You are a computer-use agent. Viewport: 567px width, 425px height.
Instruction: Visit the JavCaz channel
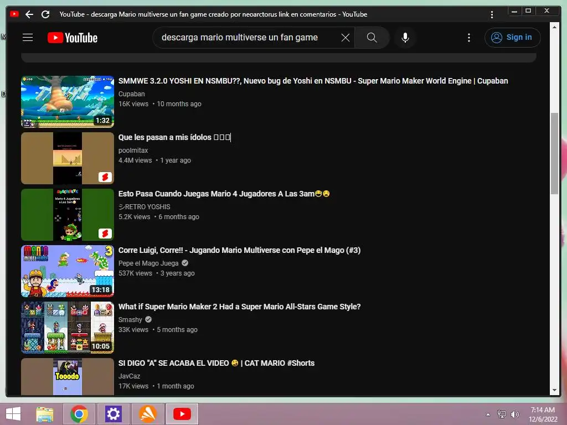129,376
